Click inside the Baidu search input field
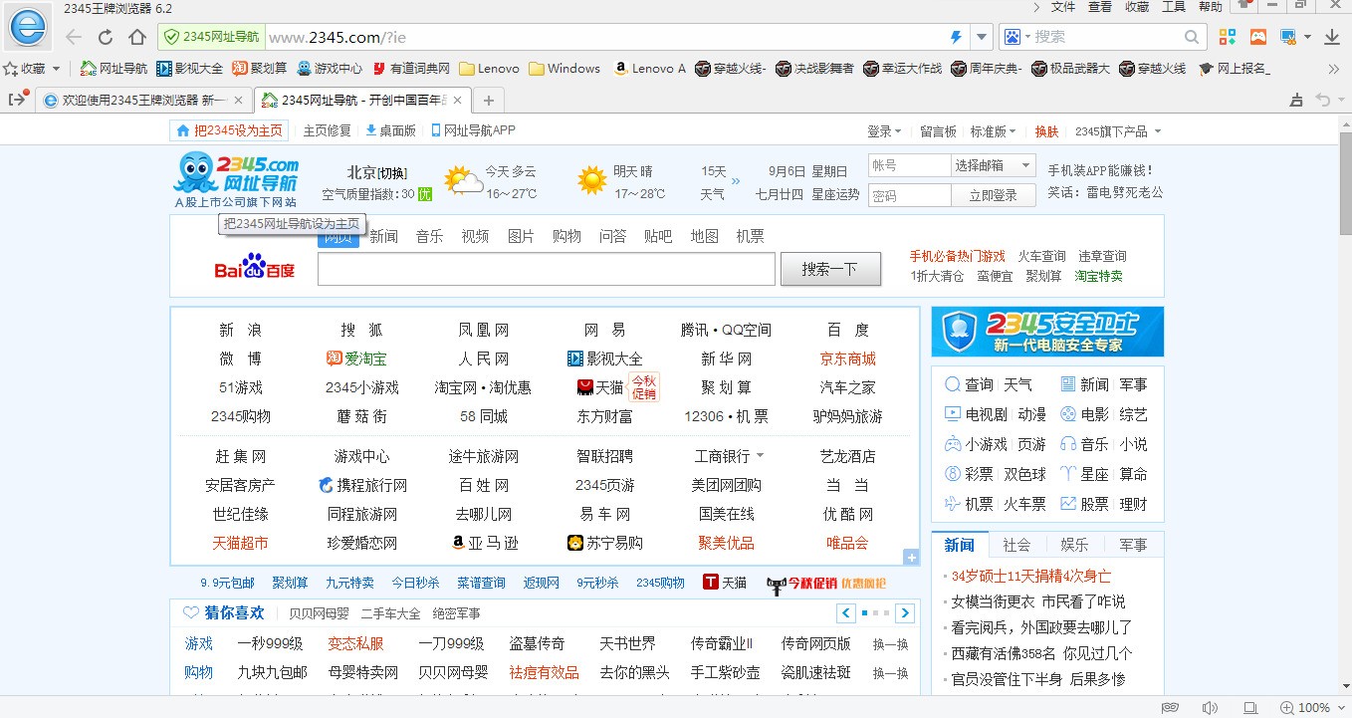 coord(546,269)
